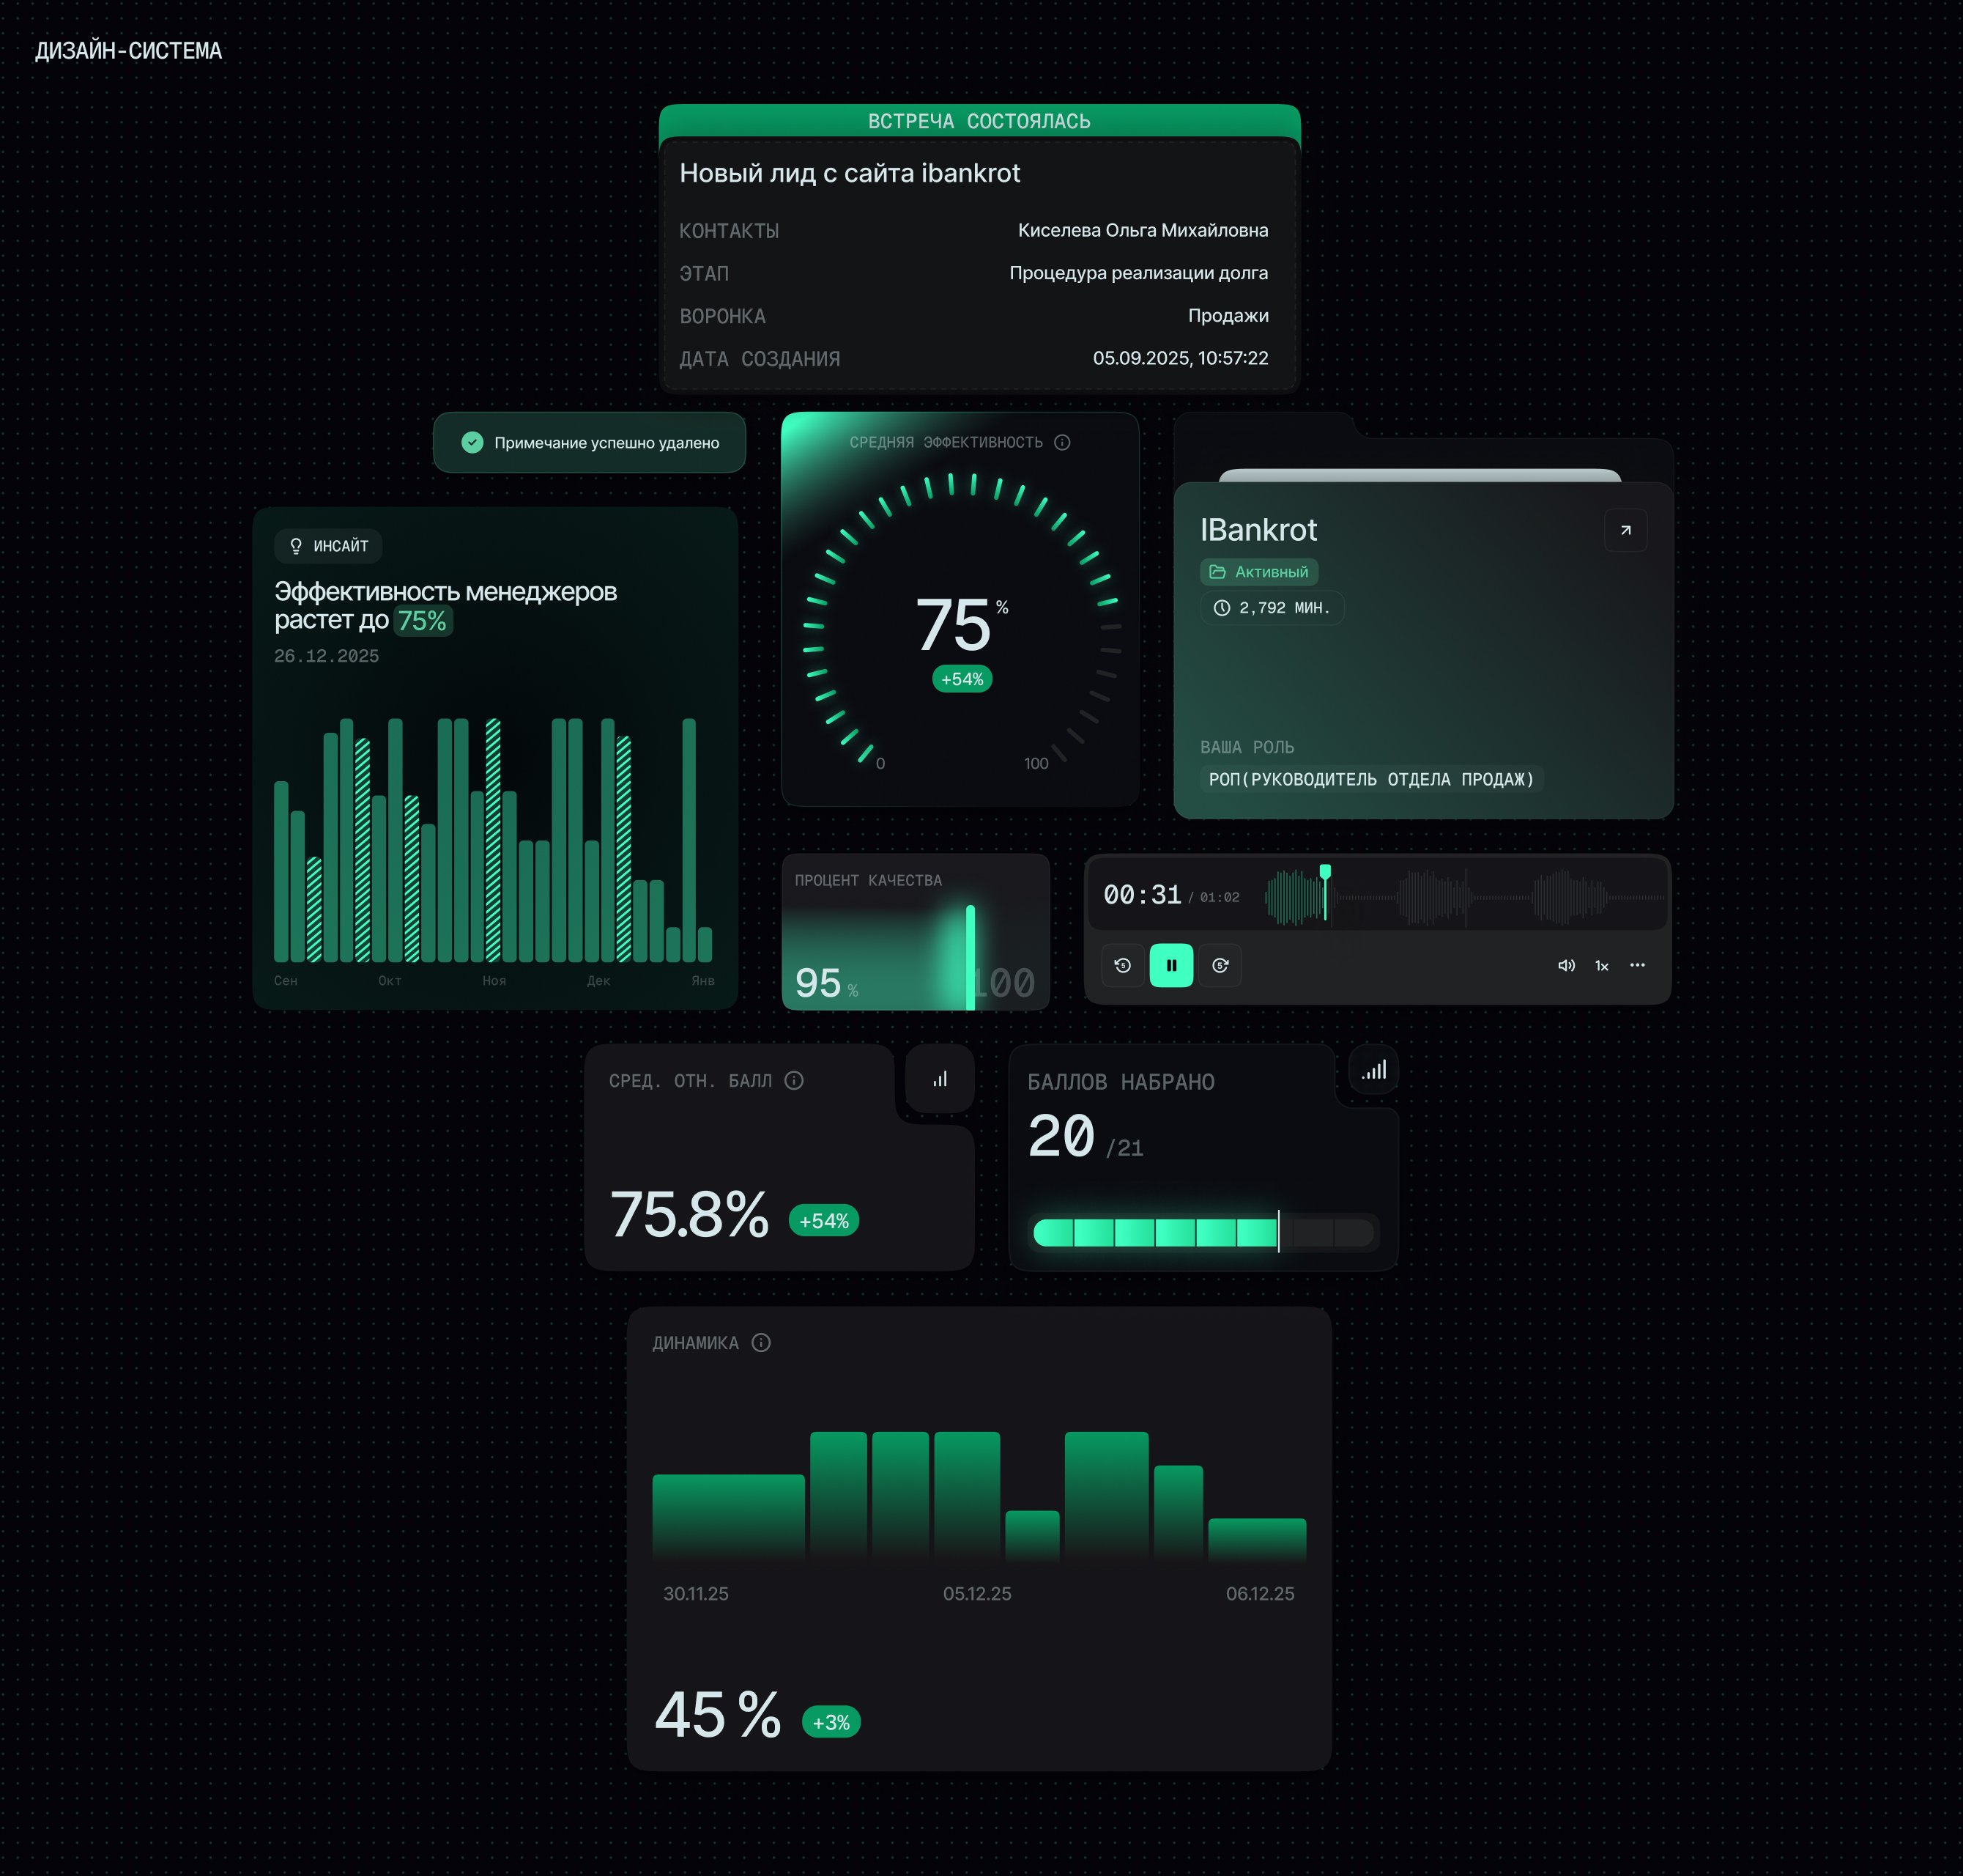This screenshot has height=1876, width=1963.
Task: Click the Инсайт lightbulb tag
Action: (x=328, y=546)
